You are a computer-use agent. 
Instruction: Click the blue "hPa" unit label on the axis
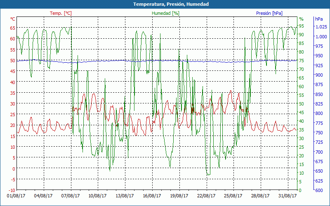pos(319,19)
